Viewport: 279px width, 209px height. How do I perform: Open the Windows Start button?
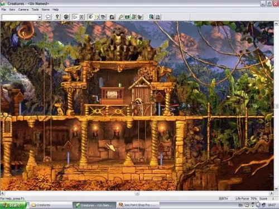(x=13, y=205)
